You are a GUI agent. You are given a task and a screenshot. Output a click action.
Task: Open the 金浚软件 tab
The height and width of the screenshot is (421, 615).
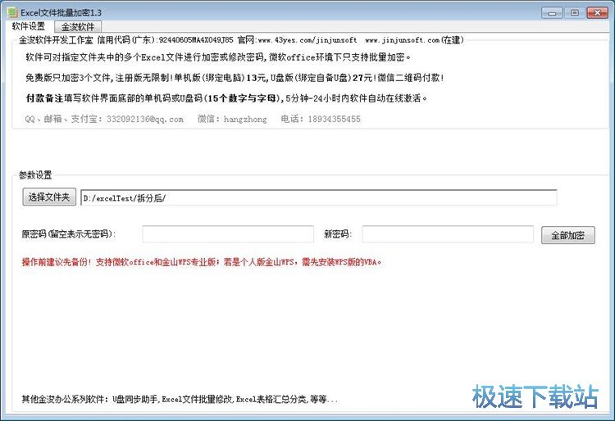(x=79, y=26)
